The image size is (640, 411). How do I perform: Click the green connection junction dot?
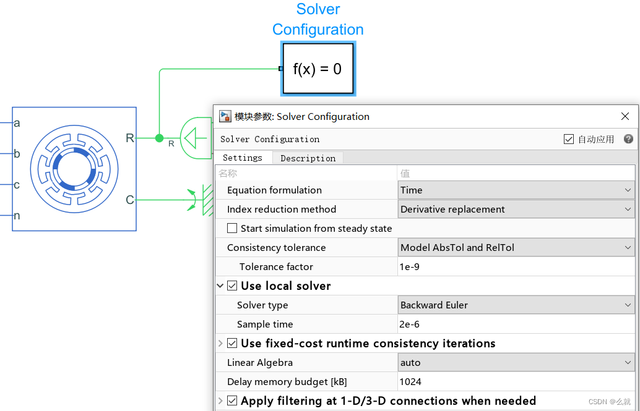160,138
